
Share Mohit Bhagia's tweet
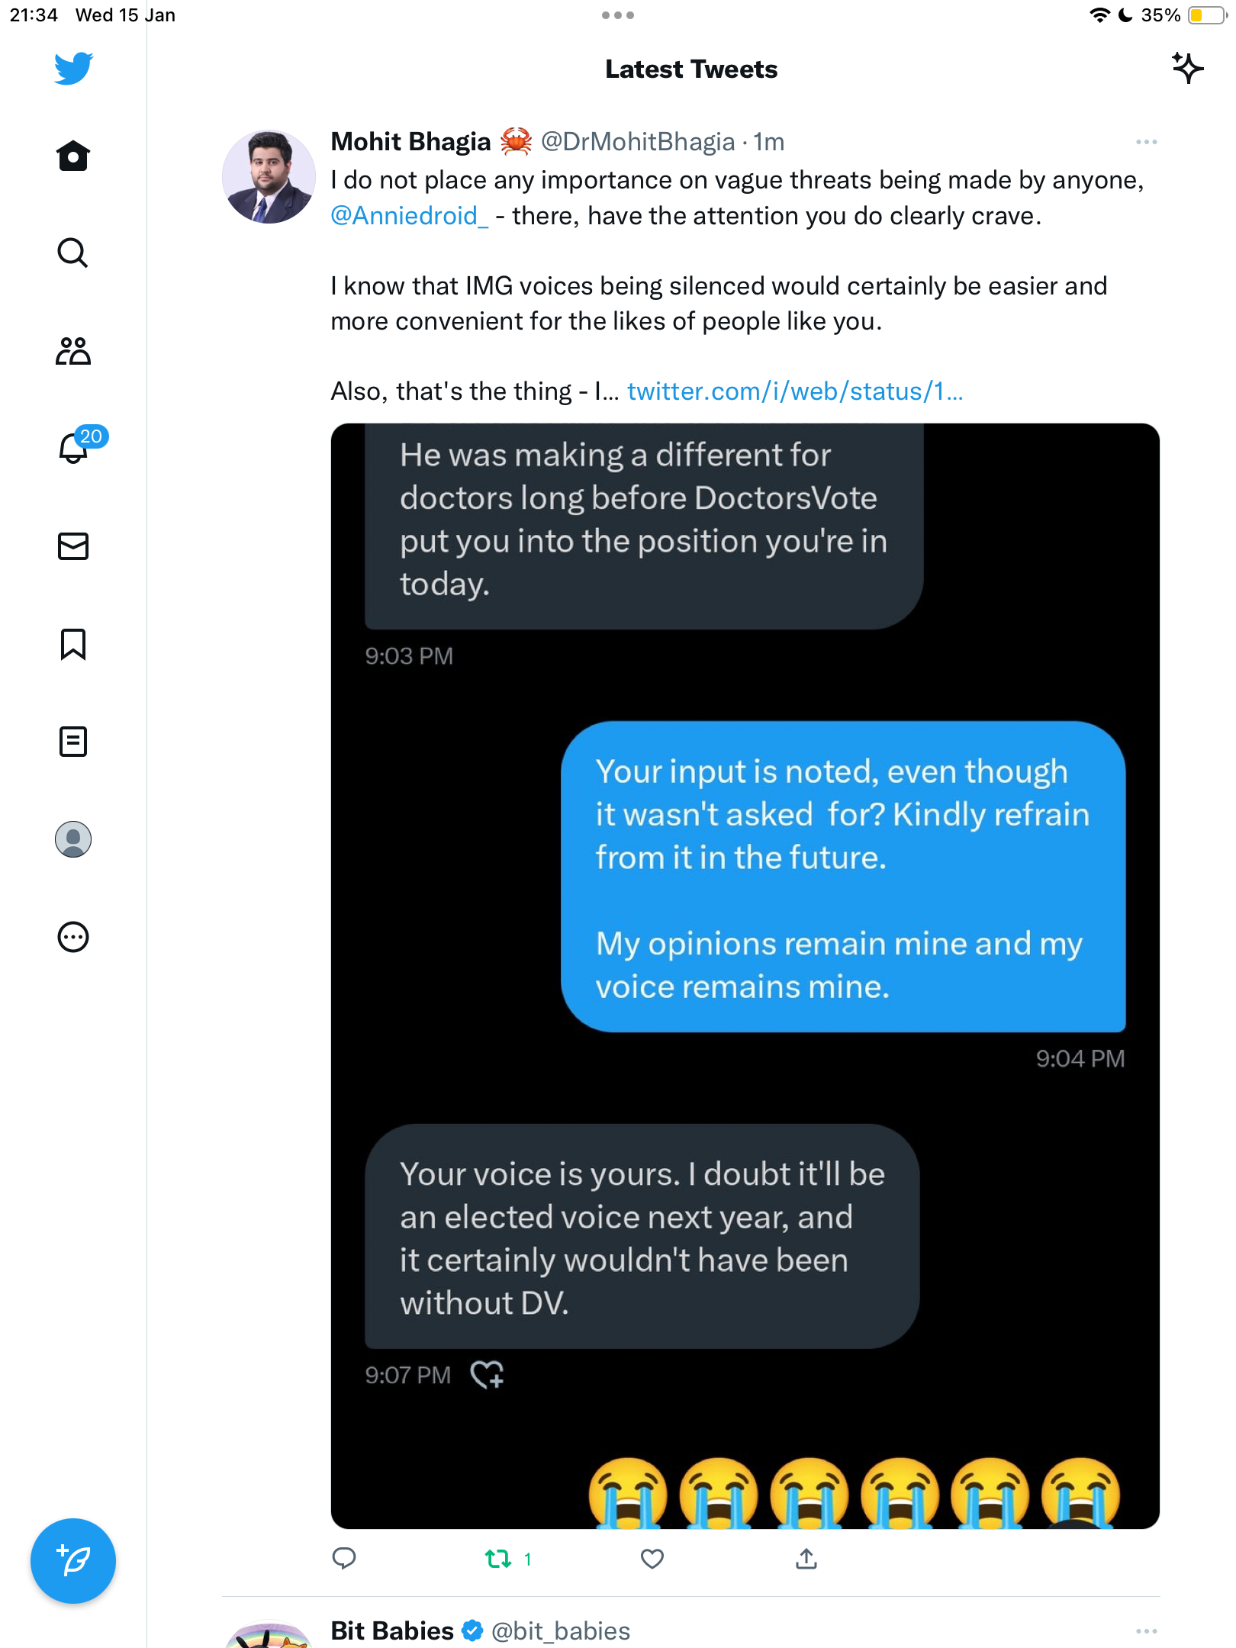point(806,1559)
